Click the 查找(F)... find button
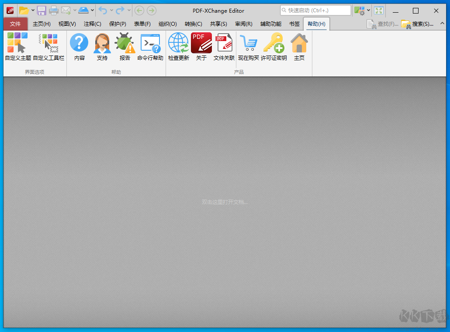Viewport: 450px width, 332px height. point(383,24)
